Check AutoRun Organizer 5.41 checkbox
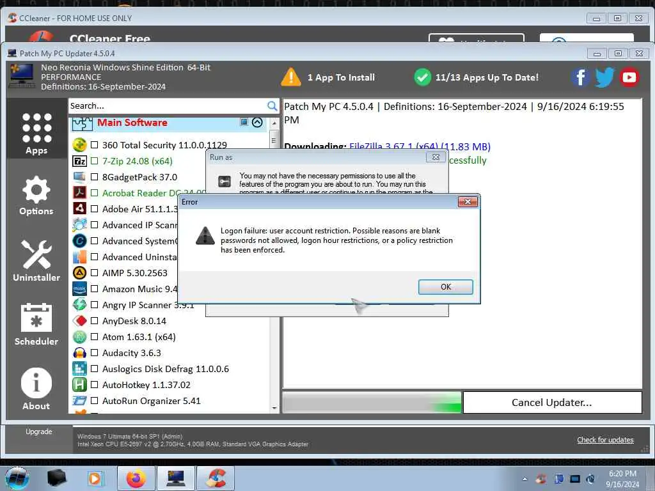 [x=95, y=401]
